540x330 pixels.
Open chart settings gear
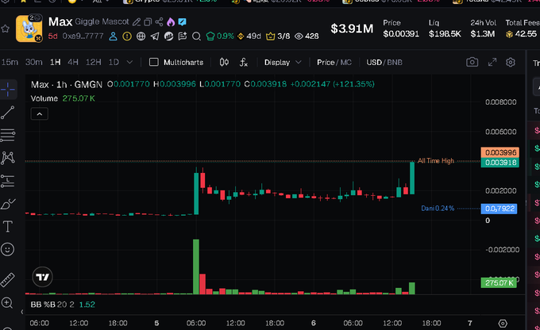(511, 63)
